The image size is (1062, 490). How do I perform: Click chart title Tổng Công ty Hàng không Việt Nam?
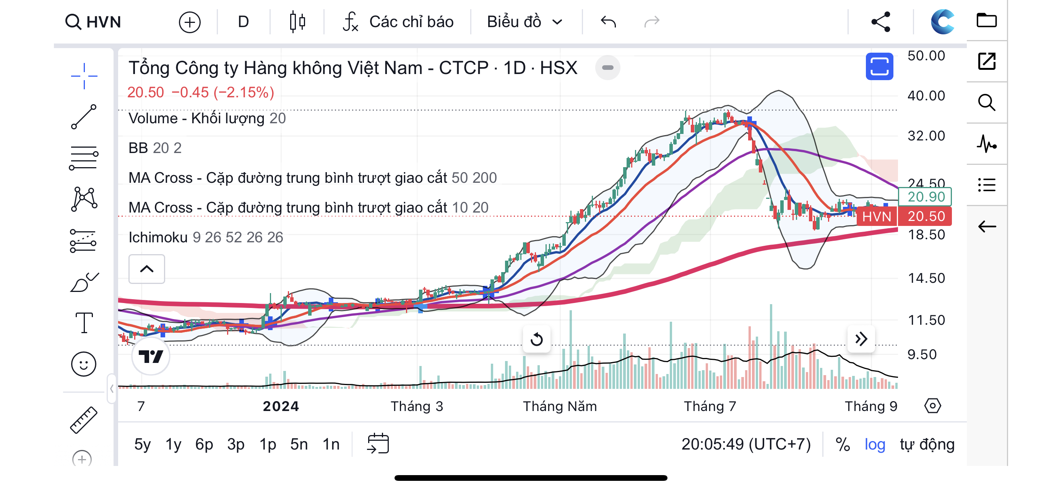click(275, 68)
